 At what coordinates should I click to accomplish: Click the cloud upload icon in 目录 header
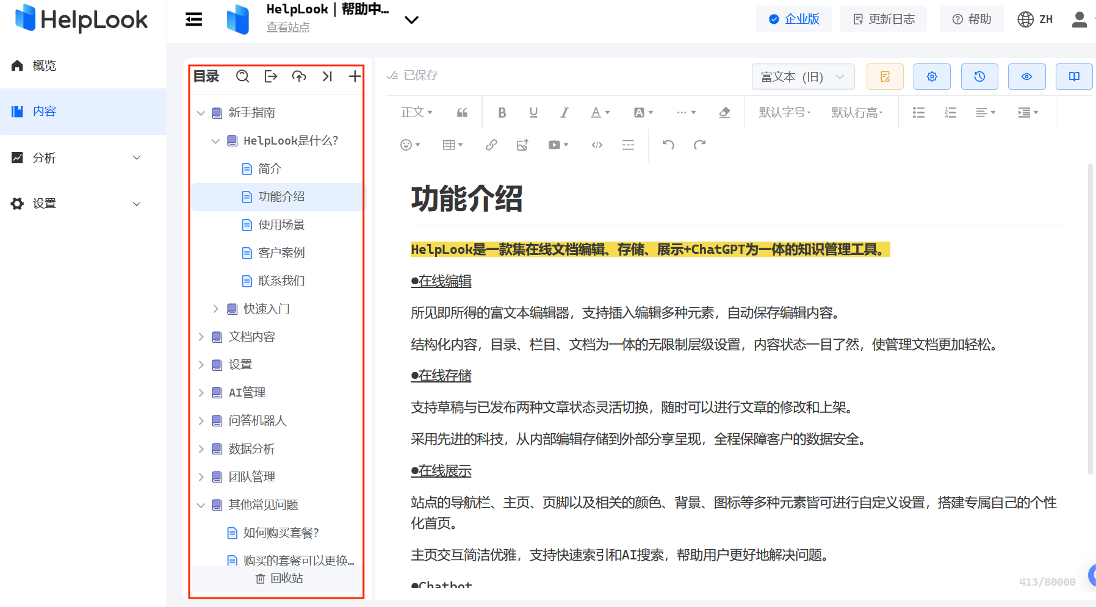(299, 76)
